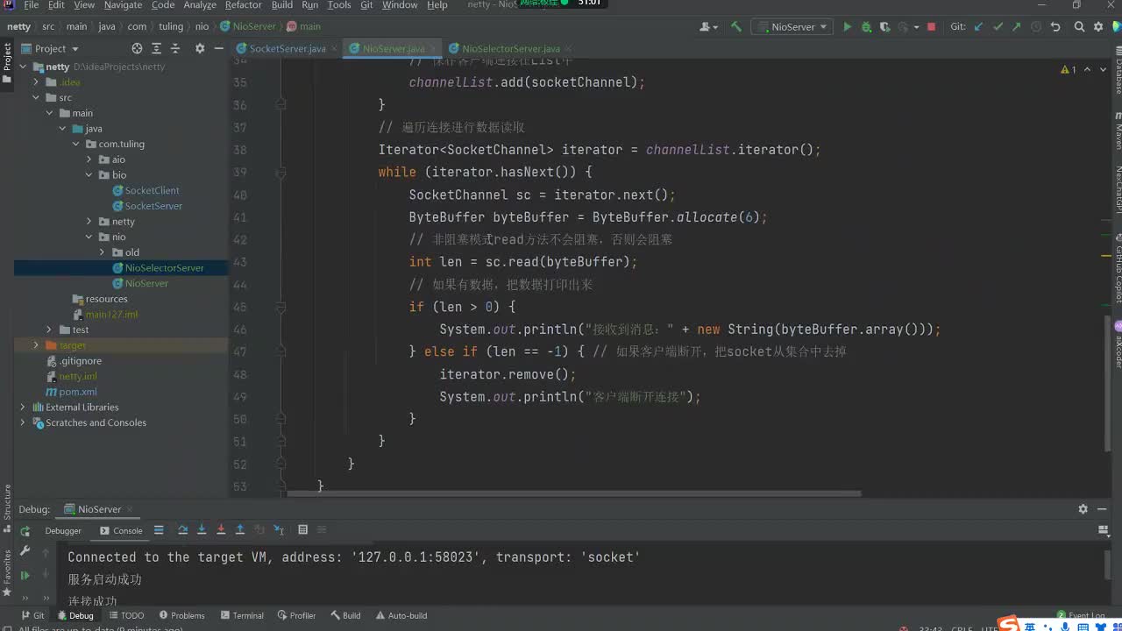Show execution point icon in debugger toolbar

coord(159,530)
